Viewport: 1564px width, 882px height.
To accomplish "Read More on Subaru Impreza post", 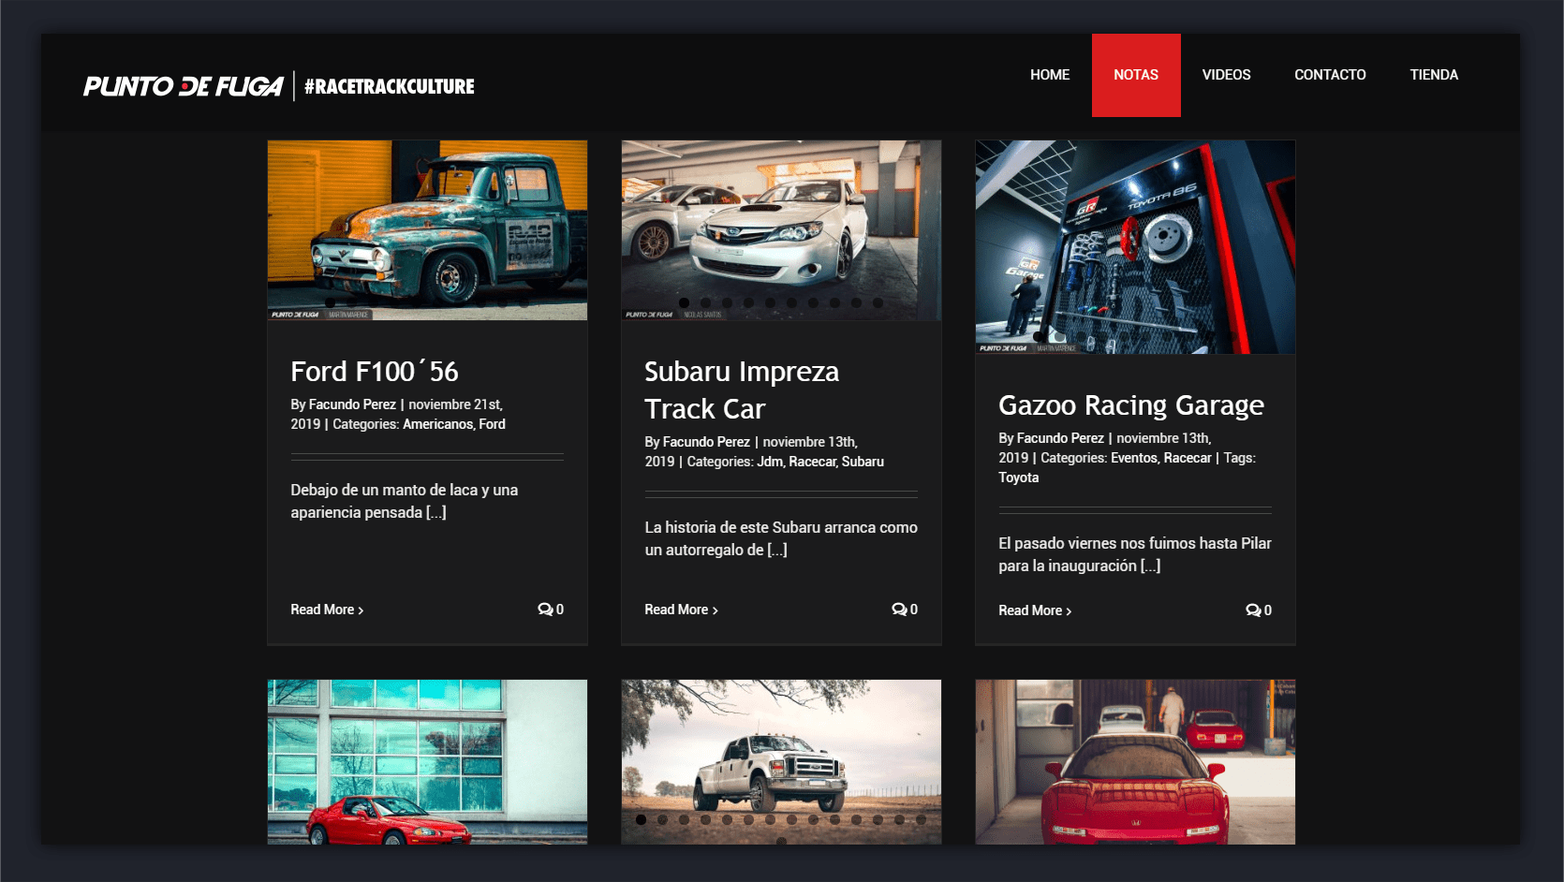I will (x=681, y=610).
